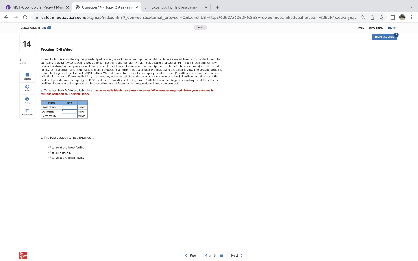The width and height of the screenshot is (418, 261).
Task: Select radio option to do nothing
Action: coord(49,153)
